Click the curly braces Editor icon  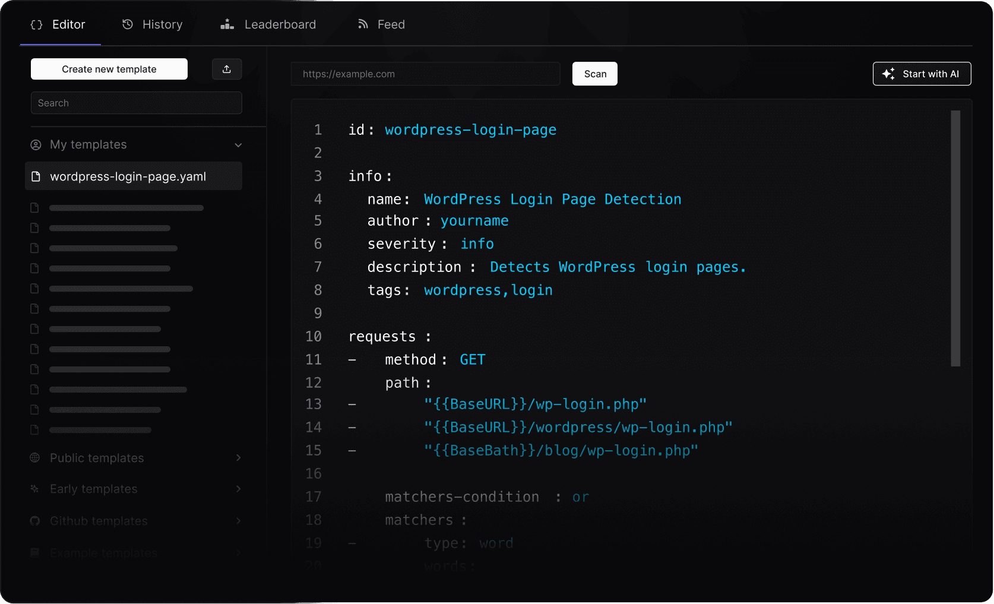[36, 24]
